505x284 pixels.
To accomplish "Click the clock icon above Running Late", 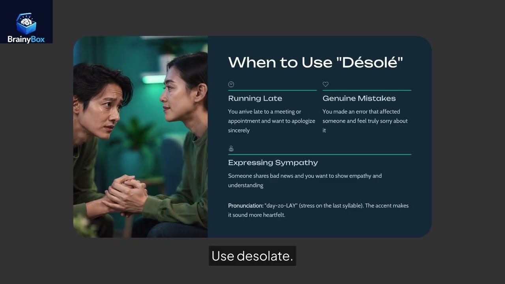I will click(231, 84).
